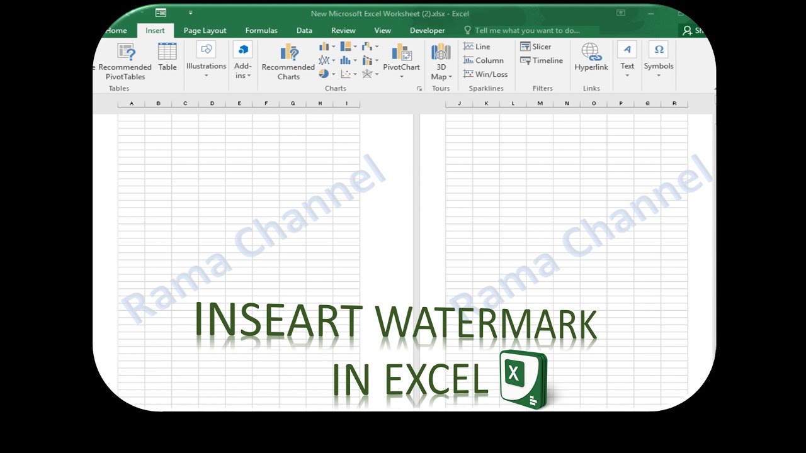The height and width of the screenshot is (453, 806).
Task: Insert a Table from the Tables group
Action: [167, 57]
